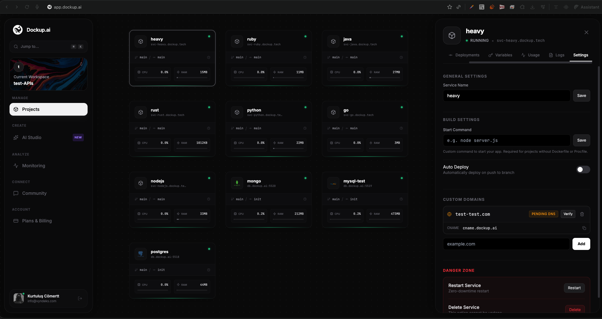Open Monitoring via its waveform icon
This screenshot has width=602, height=319.
[16, 165]
